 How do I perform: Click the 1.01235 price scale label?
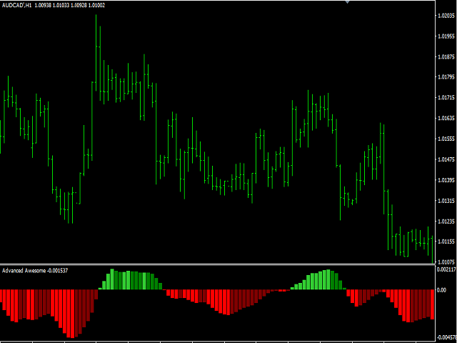pos(446,222)
